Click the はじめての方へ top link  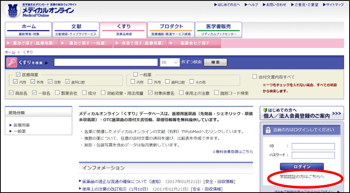(227, 5)
